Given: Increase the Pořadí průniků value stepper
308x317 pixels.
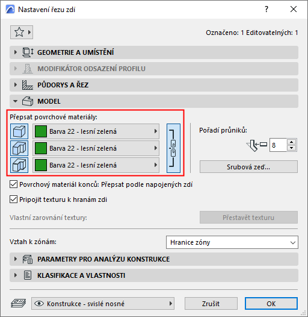Looking at the screenshot, I should [x=291, y=142].
